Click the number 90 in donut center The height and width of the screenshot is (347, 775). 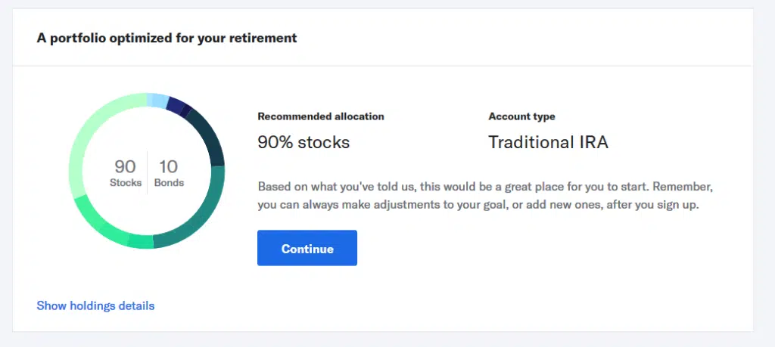[x=125, y=166]
